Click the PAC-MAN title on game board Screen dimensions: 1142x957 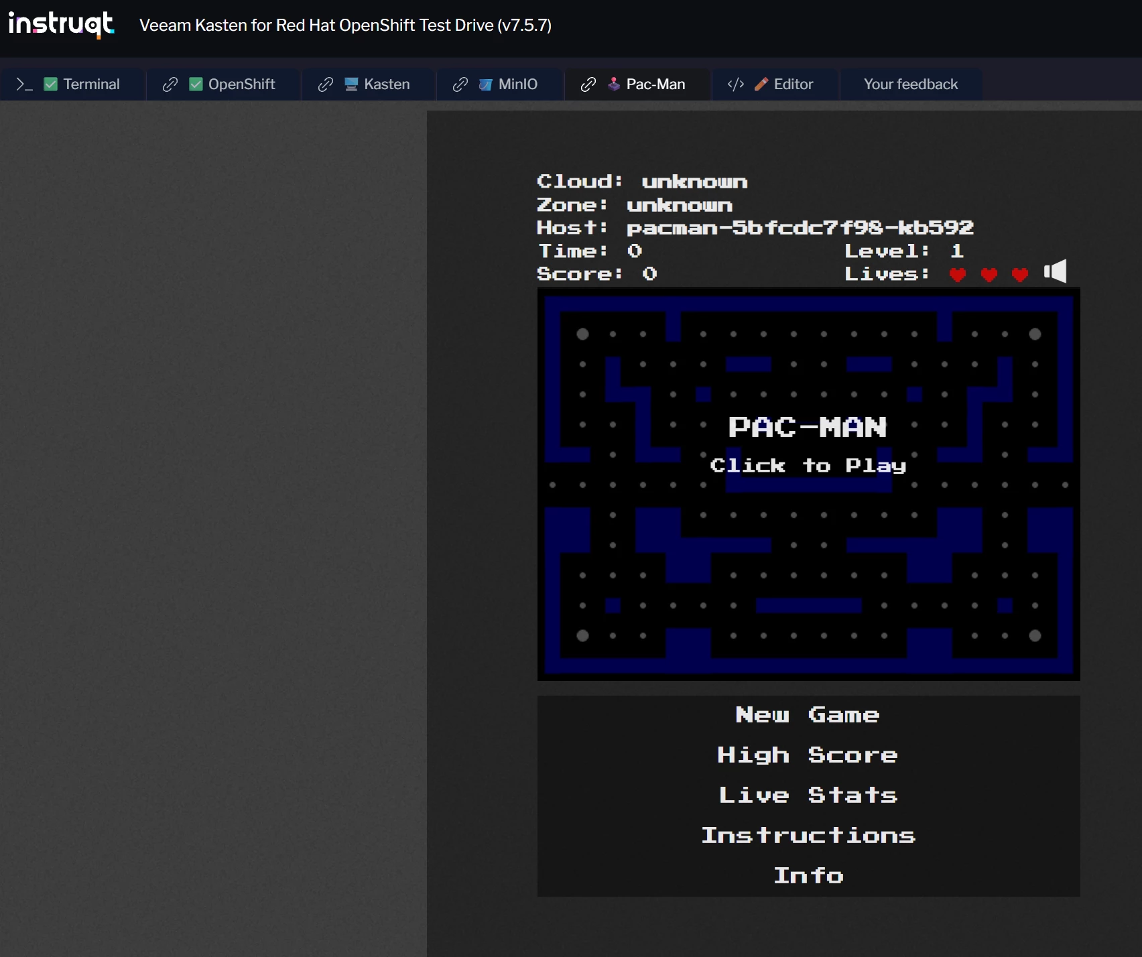[x=808, y=427]
